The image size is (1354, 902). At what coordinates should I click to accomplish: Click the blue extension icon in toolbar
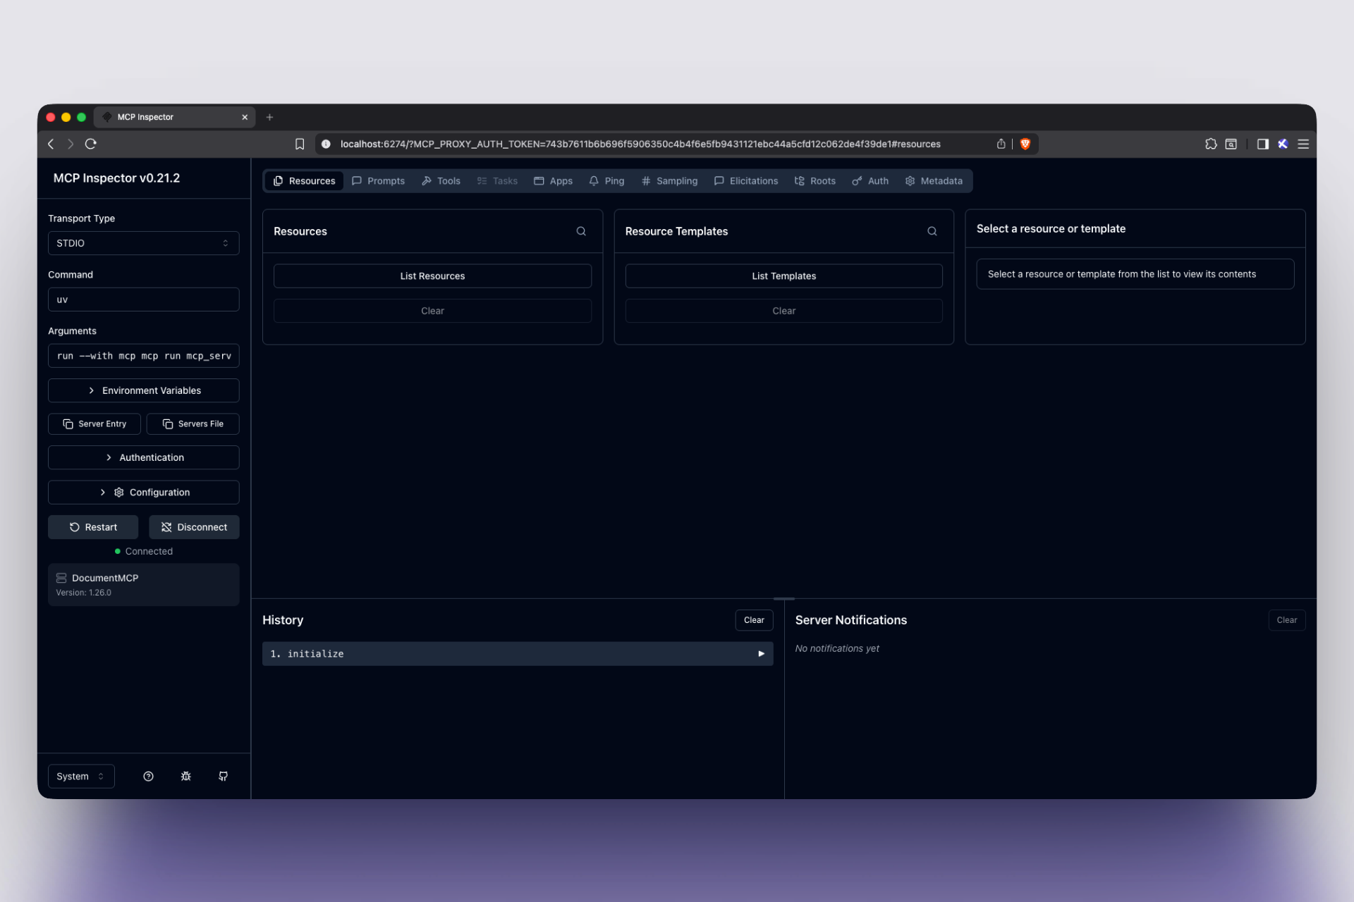point(1283,144)
